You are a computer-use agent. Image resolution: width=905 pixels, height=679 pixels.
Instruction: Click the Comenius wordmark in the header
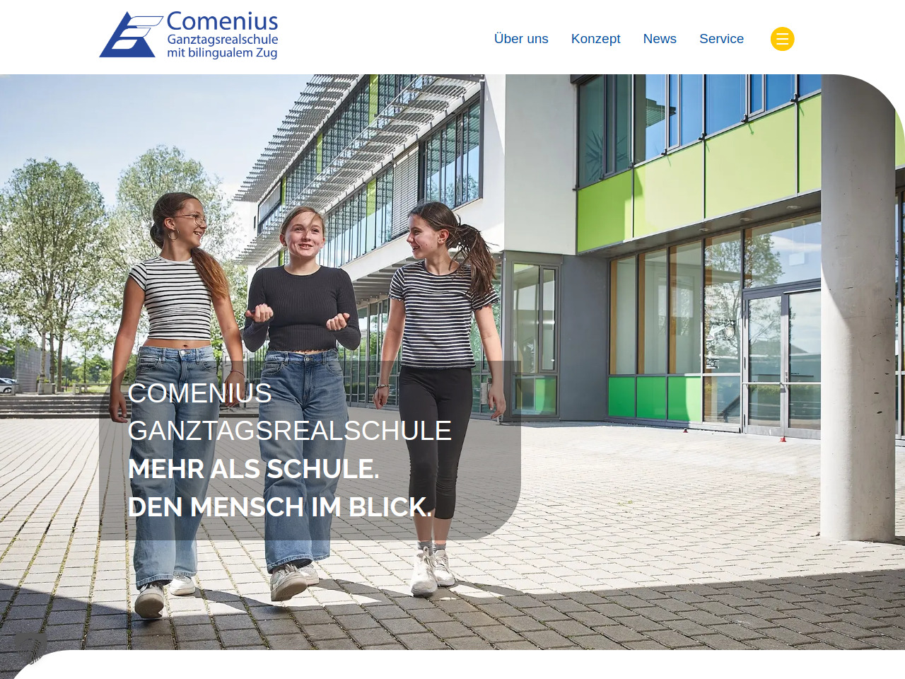pos(222,21)
